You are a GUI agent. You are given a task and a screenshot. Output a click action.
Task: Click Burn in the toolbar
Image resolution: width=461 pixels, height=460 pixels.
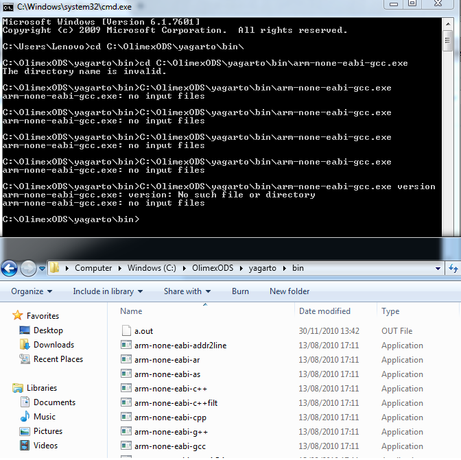240,291
